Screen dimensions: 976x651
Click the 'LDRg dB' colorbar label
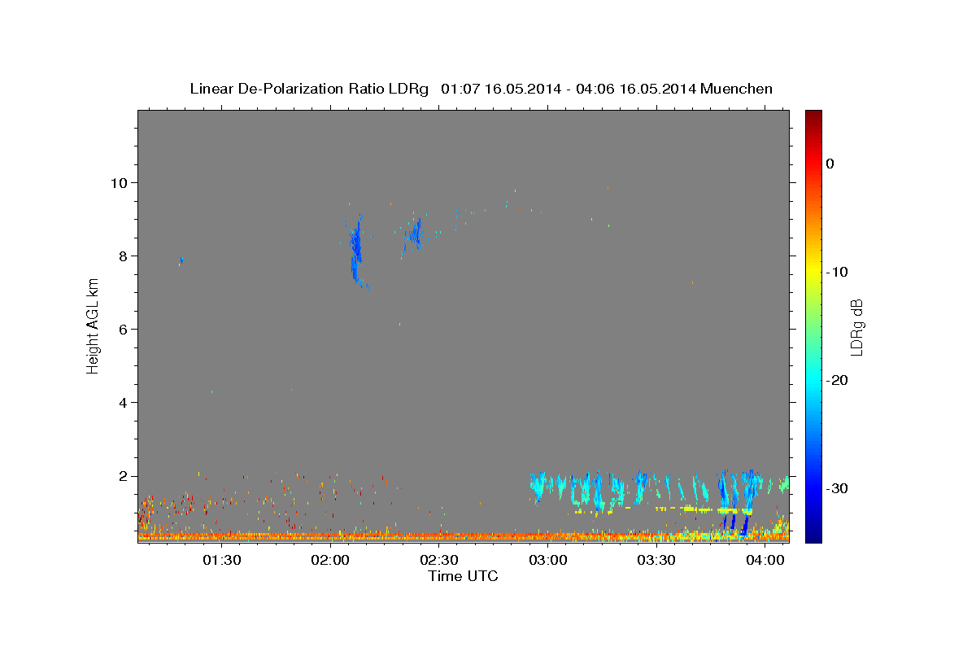[856, 326]
